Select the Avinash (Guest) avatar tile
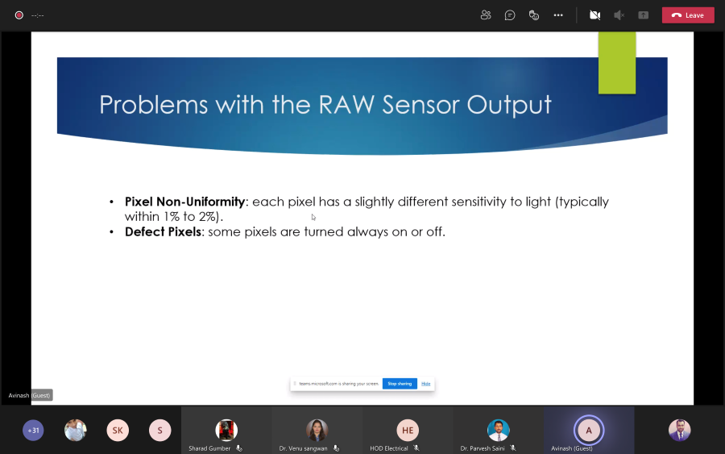The width and height of the screenshot is (725, 454). 589,431
